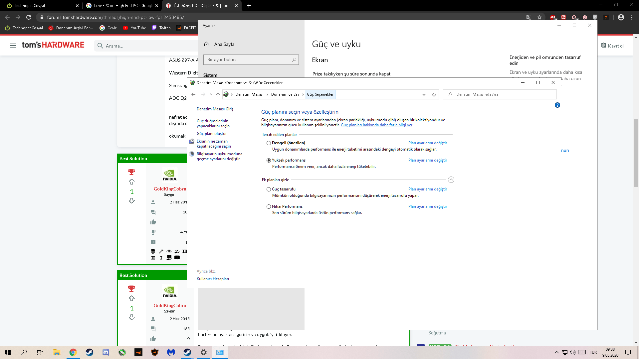Click the upvote arrow on first Best Solution
This screenshot has width=639, height=359.
click(132, 181)
